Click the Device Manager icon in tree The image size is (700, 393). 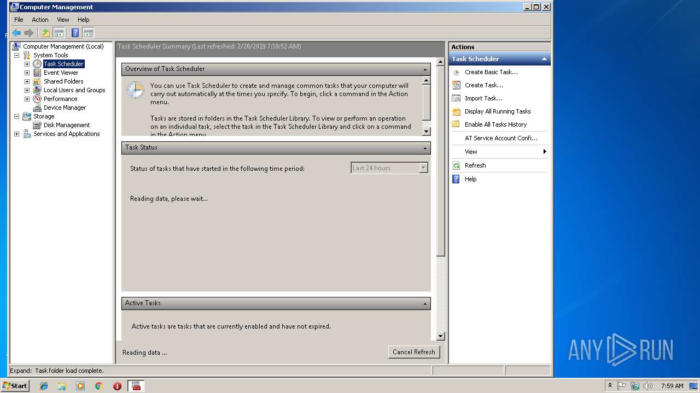point(37,108)
